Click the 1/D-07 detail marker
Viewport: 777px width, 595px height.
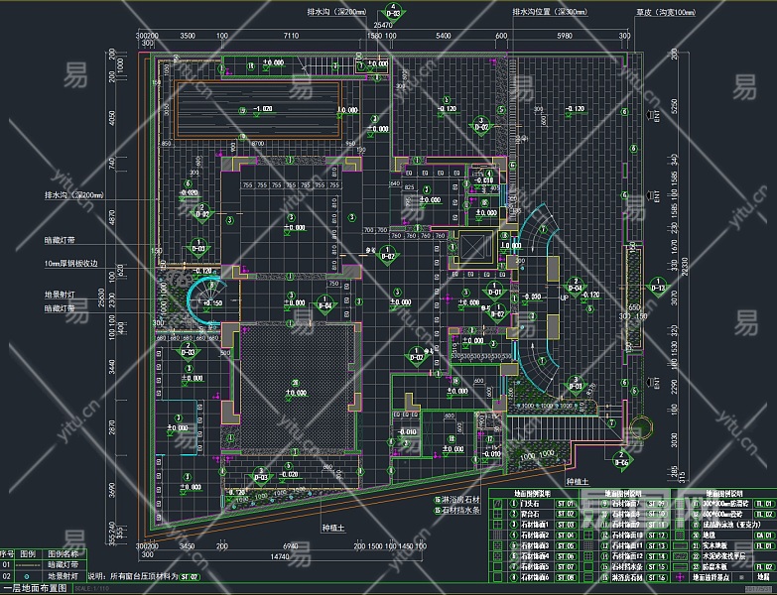click(497, 311)
